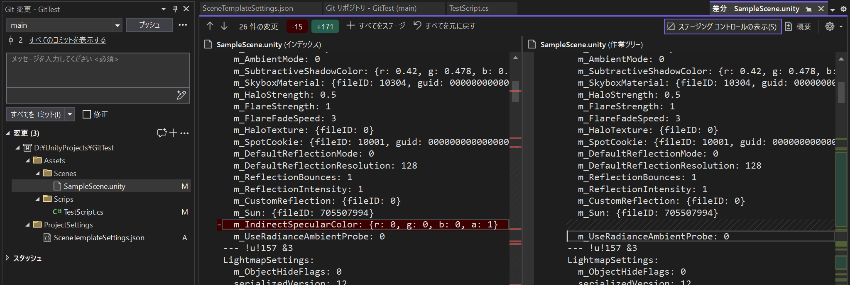Image resolution: width=850 pixels, height=285 pixels.
Task: Go to previous difference arrow
Action: click(210, 26)
